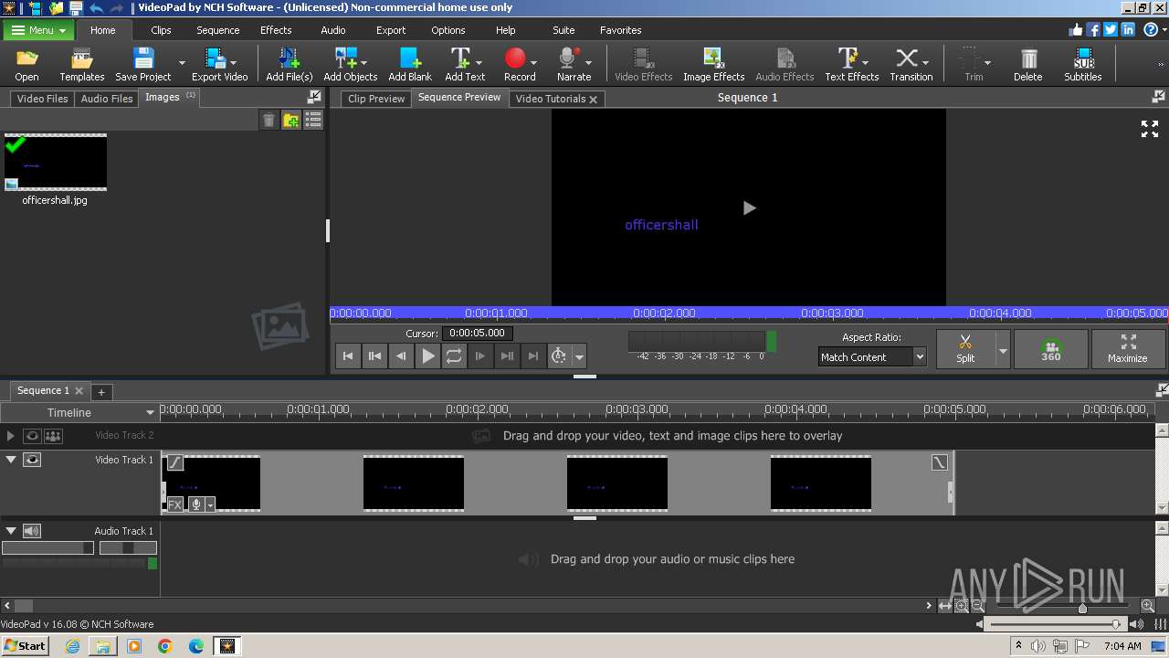Toggle the group icon on Video Track 2
The image size is (1169, 658).
pos(53,436)
